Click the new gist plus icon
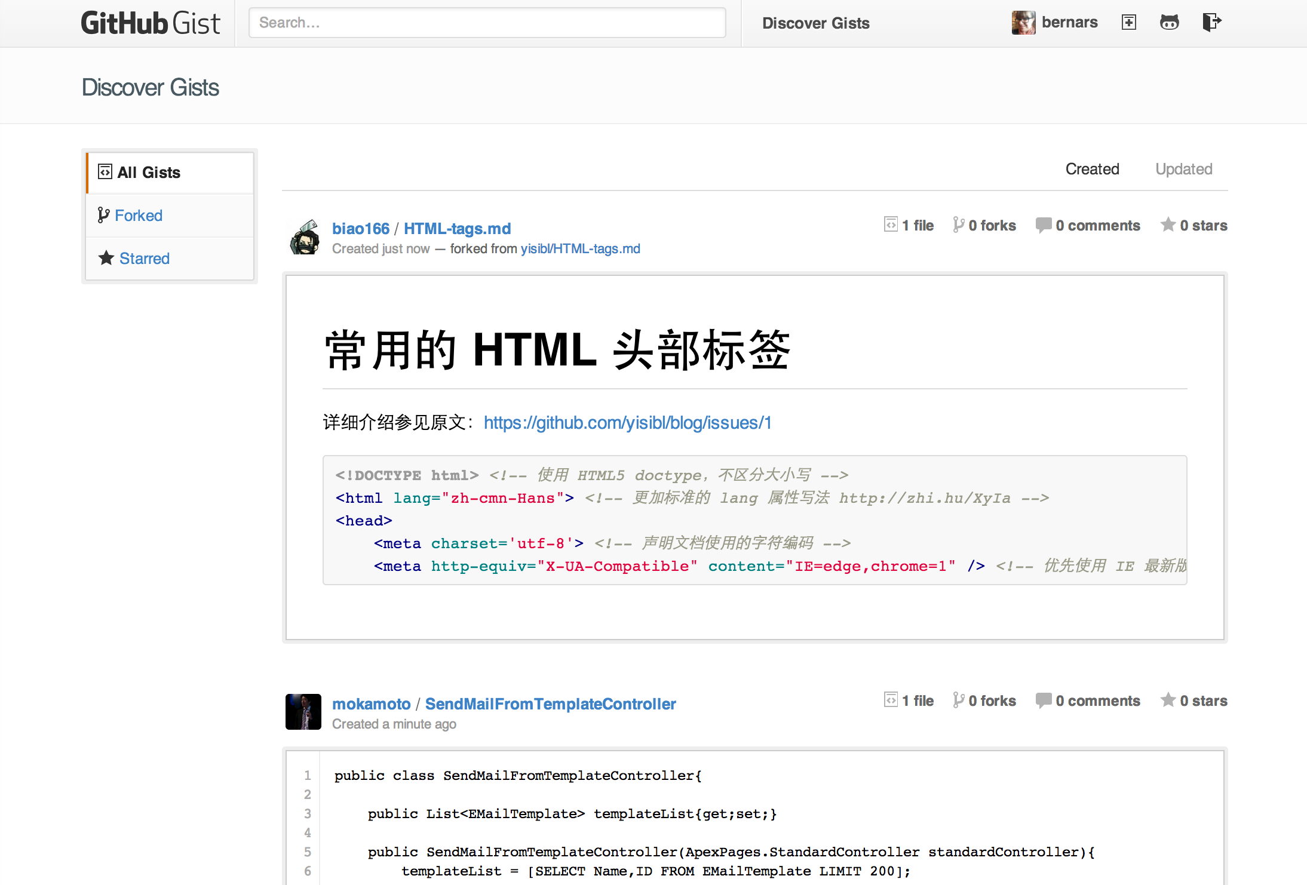 pos(1128,23)
